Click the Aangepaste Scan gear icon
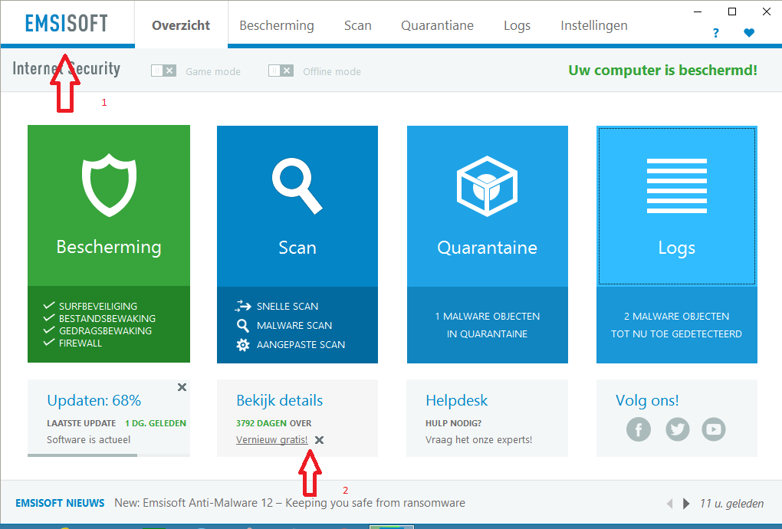This screenshot has height=529, width=782. [243, 344]
